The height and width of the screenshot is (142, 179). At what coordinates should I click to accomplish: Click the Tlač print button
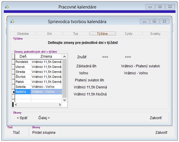[x=16, y=133]
